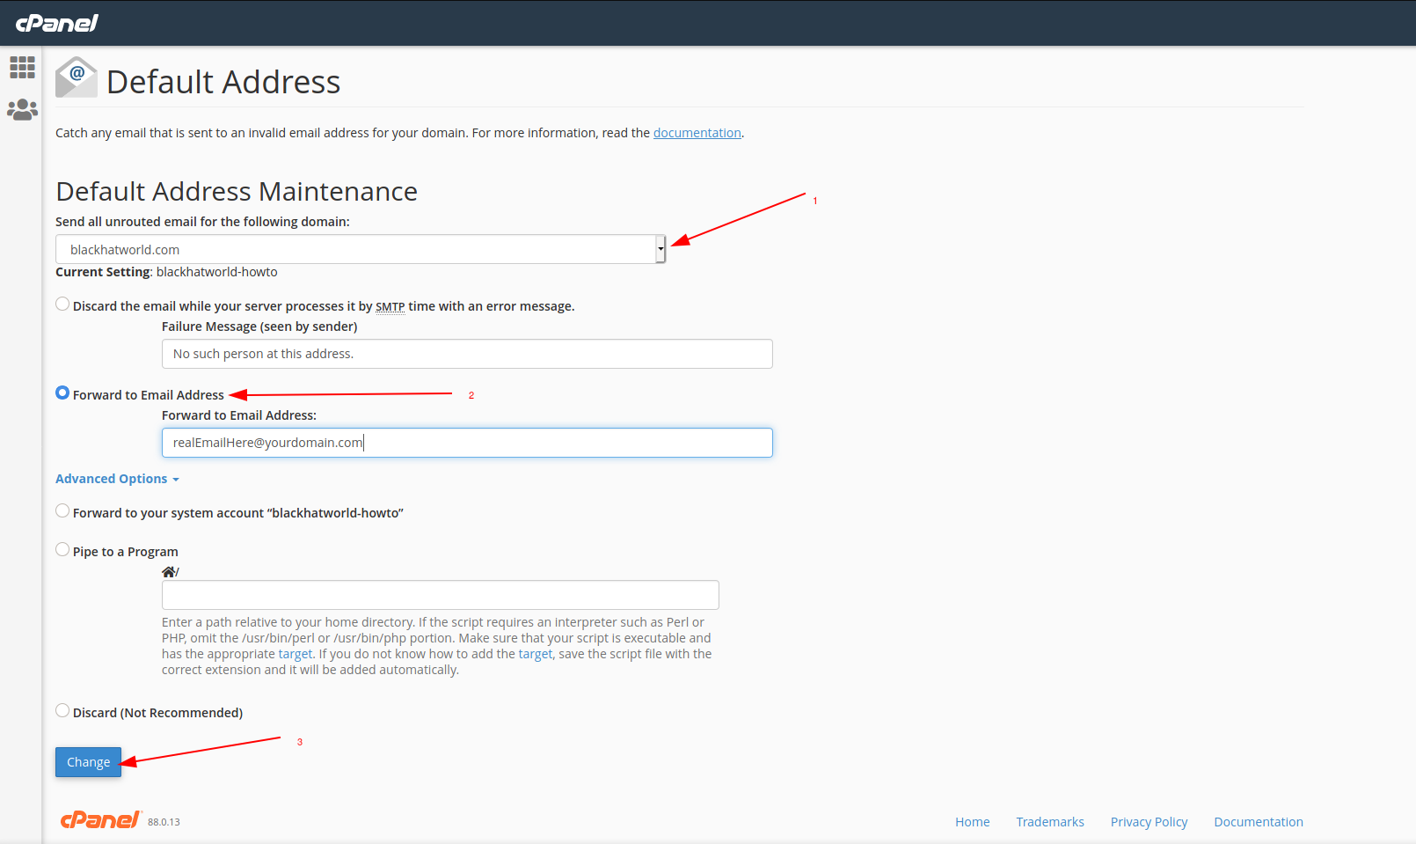Image resolution: width=1416 pixels, height=844 pixels.
Task: Click the orange cPanel footer logo
Action: click(100, 820)
